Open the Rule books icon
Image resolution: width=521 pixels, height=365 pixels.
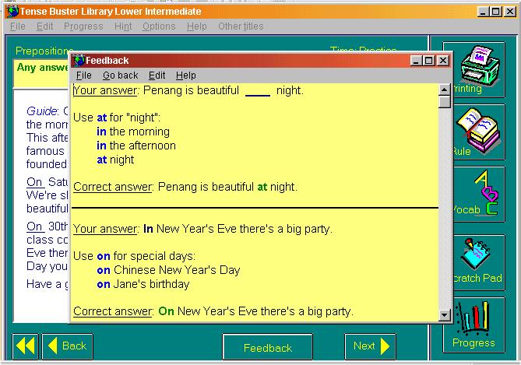tap(477, 128)
